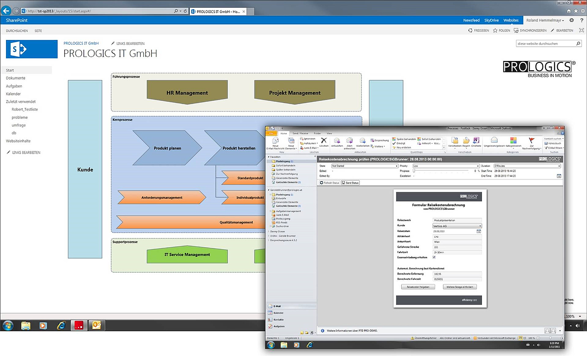Screen dimensions: 587x356
Task: Click the IT Service Management process box
Action: 187,255
